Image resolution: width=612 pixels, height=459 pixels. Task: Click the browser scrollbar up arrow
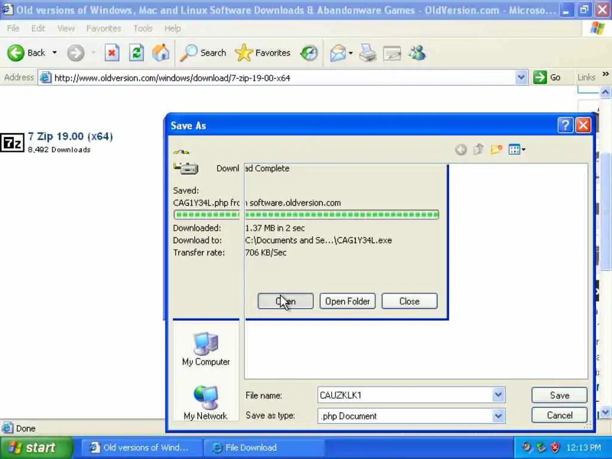(x=605, y=92)
